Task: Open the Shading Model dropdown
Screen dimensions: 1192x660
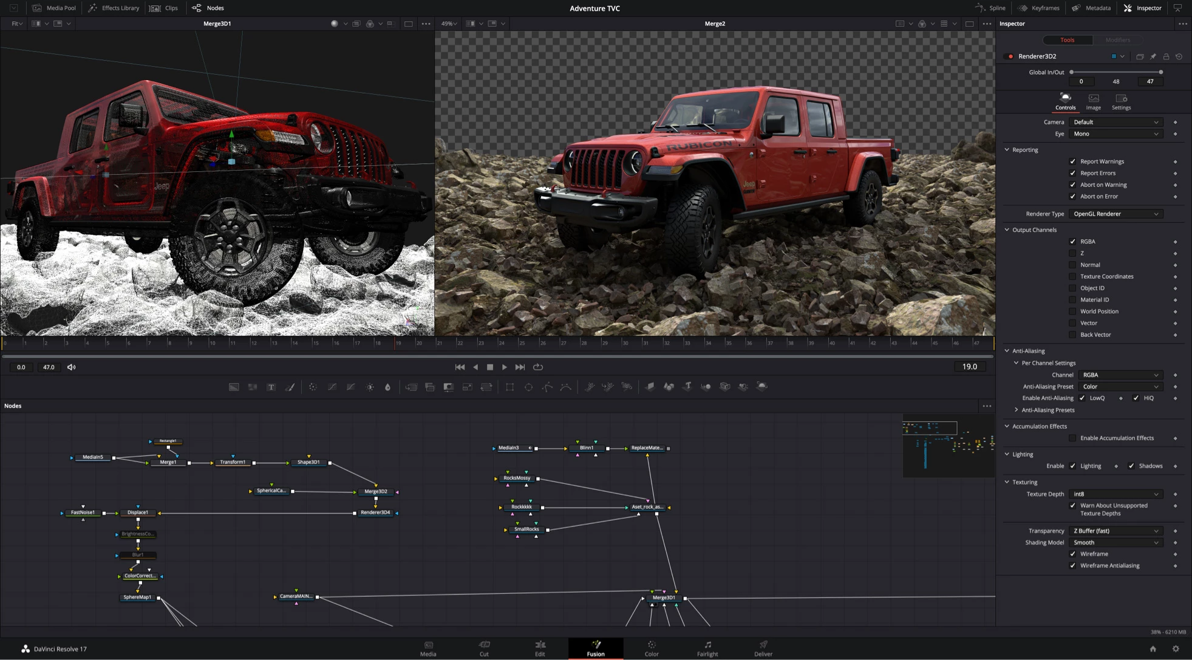Action: 1116,542
